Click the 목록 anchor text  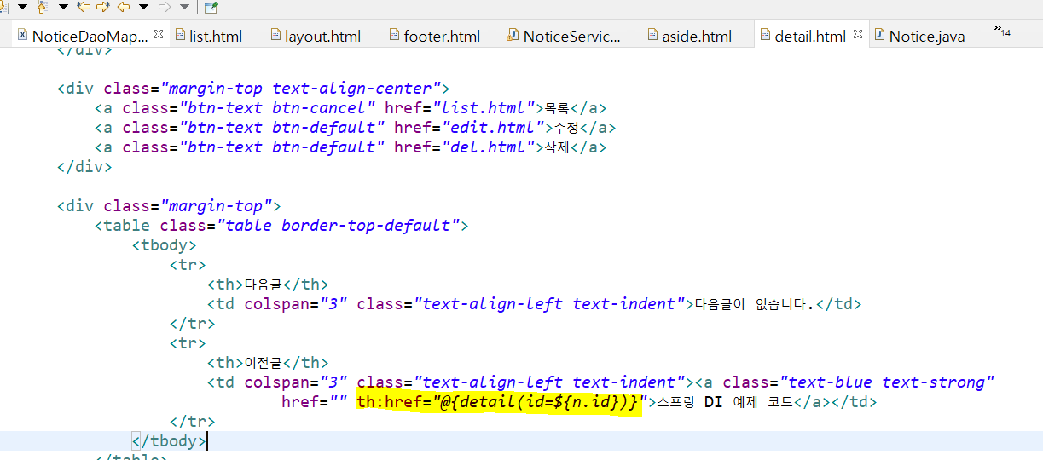point(558,107)
